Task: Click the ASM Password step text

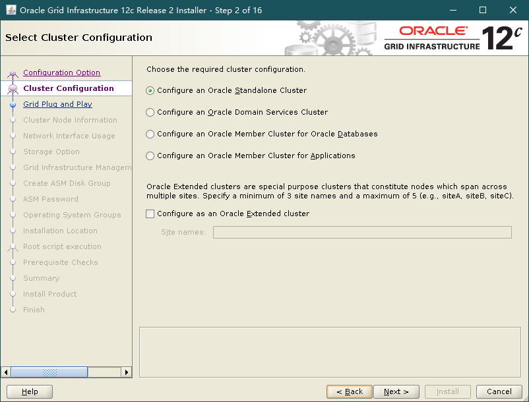Action: (51, 199)
